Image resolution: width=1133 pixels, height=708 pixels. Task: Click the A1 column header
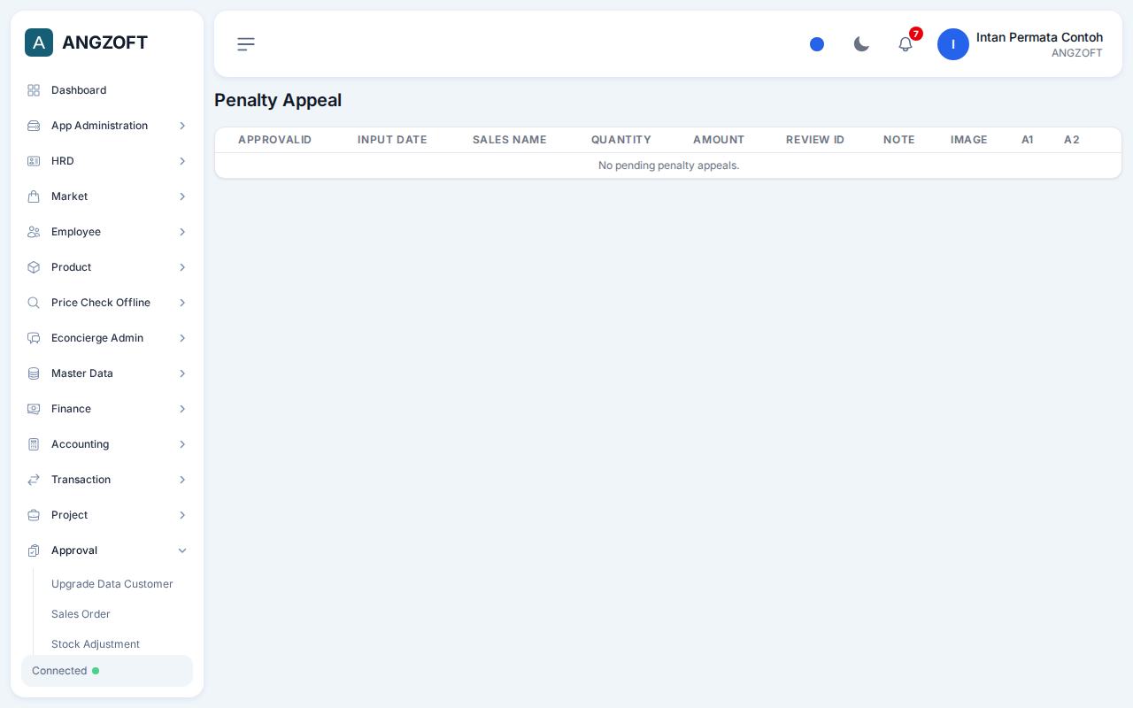[x=1028, y=140]
